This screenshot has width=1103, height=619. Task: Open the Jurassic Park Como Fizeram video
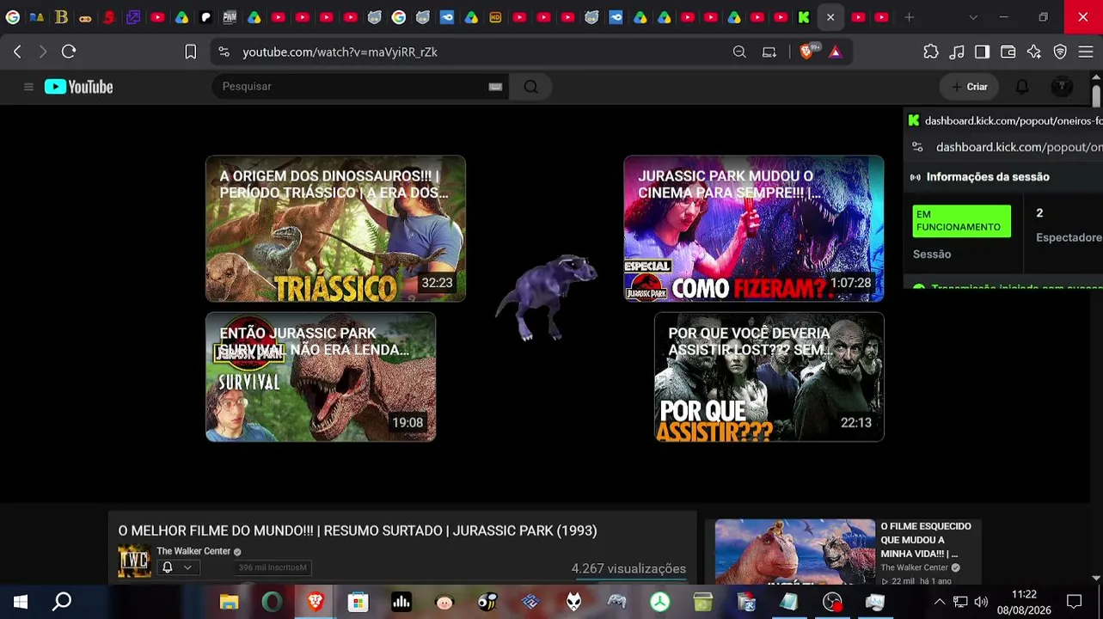pyautogui.click(x=754, y=229)
